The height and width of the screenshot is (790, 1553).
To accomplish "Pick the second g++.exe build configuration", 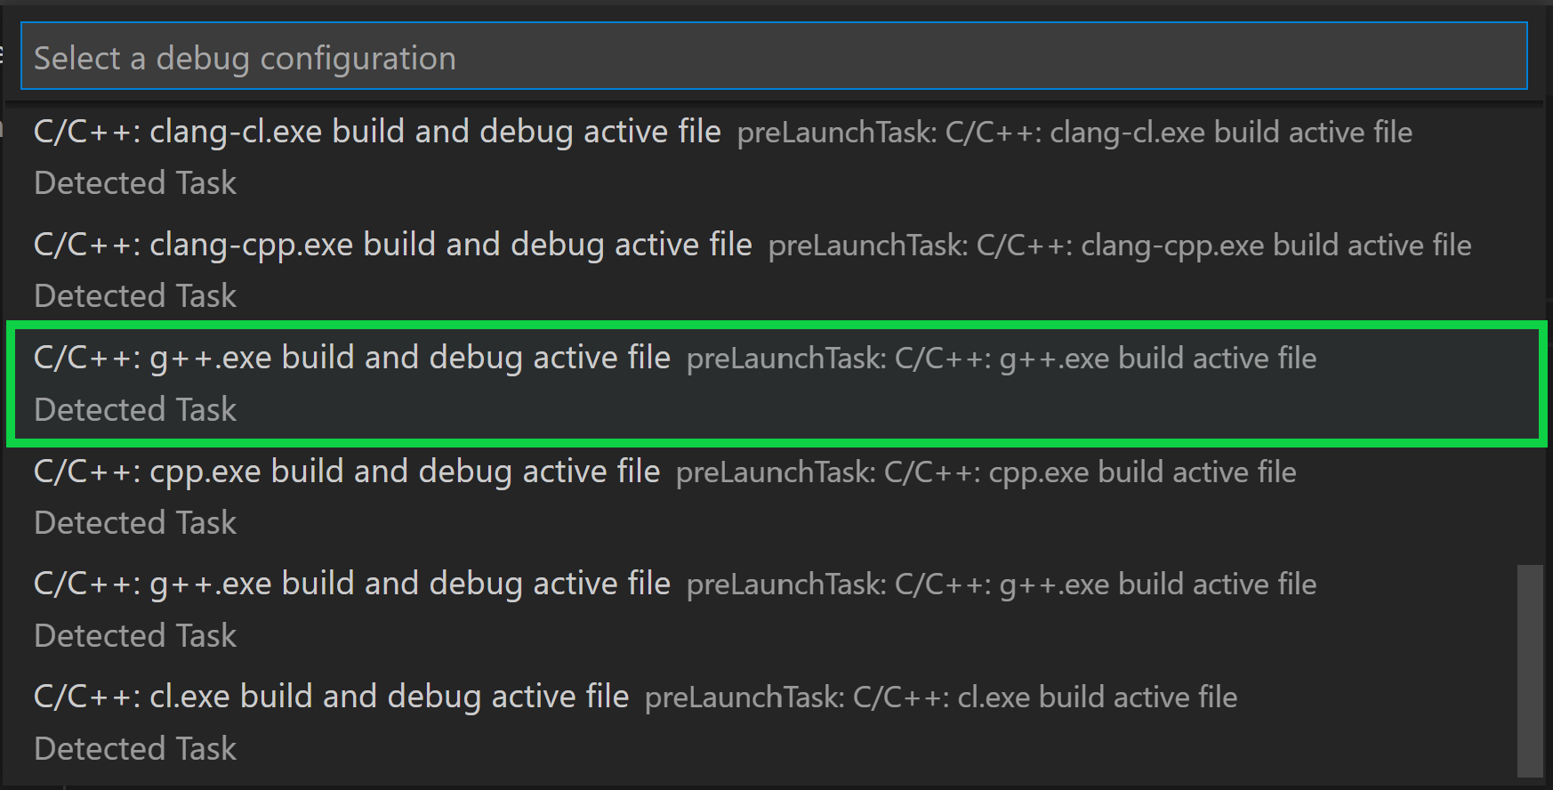I will pos(351,584).
